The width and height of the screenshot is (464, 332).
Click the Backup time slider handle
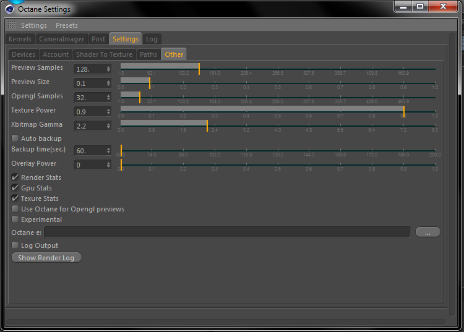pyautogui.click(x=121, y=150)
